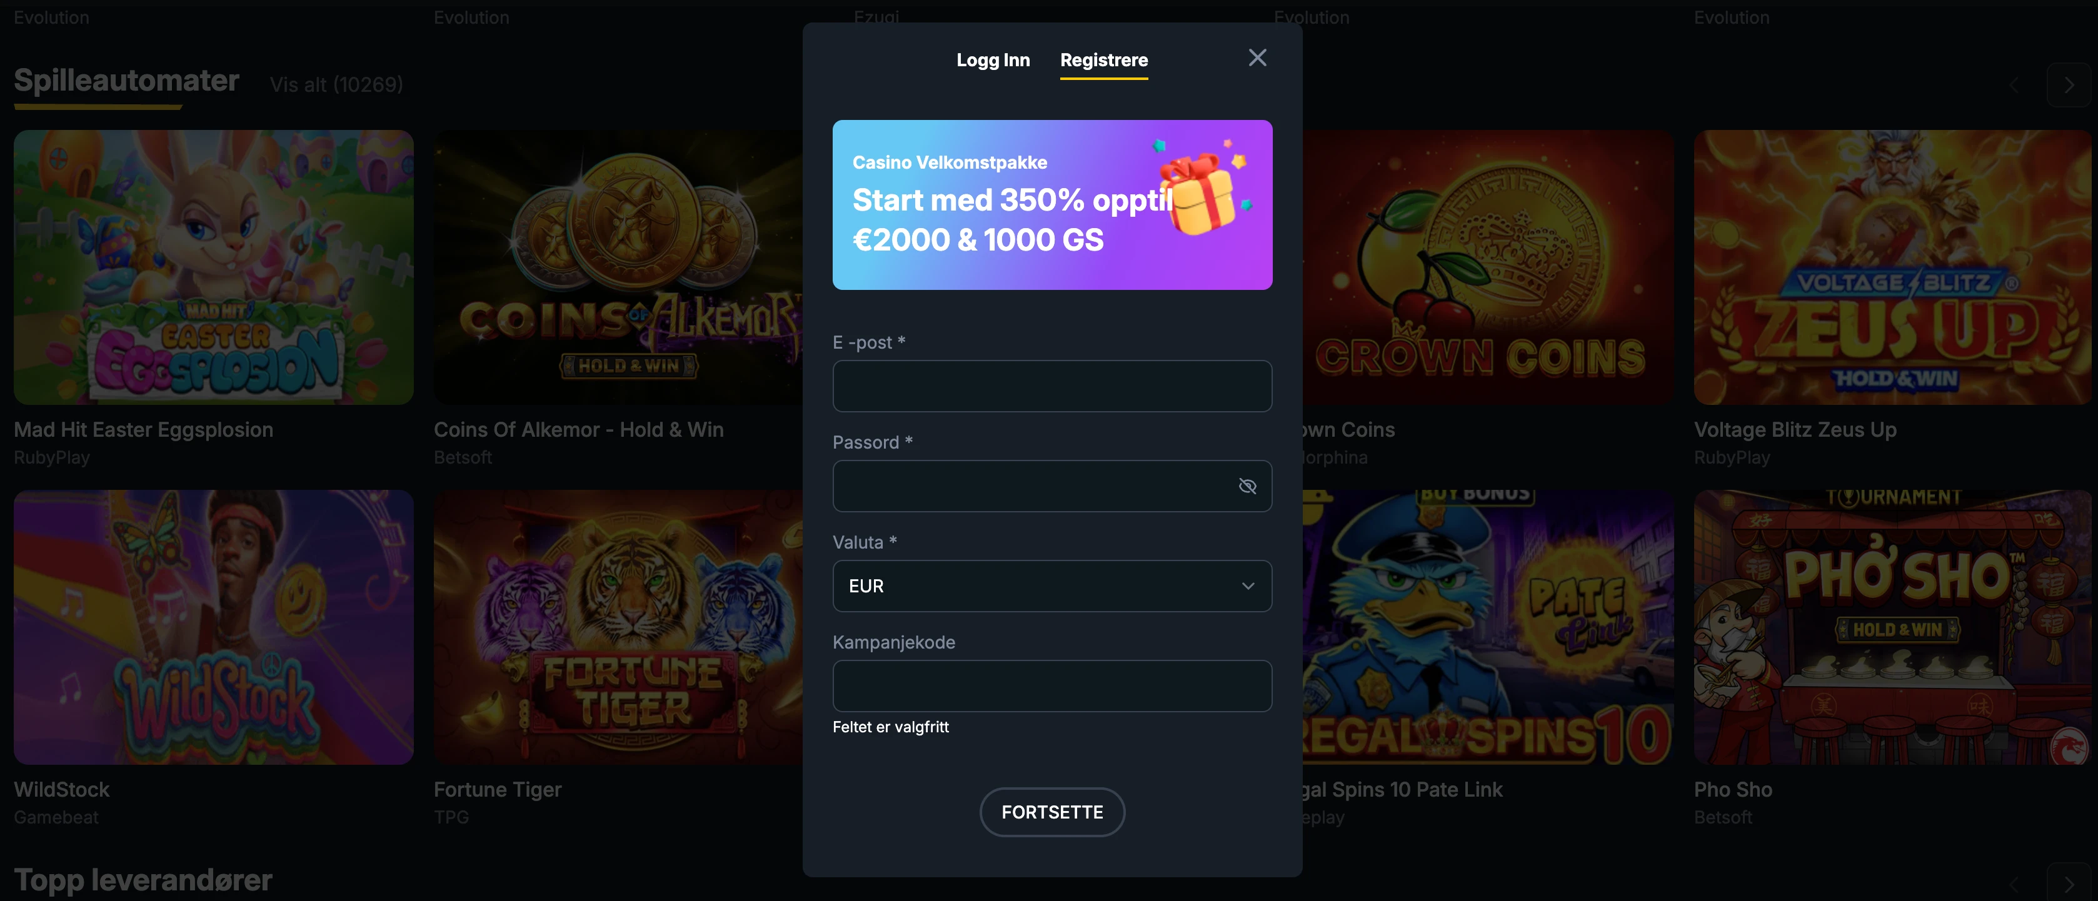Viewport: 2098px width, 901px height.
Task: Open the Mad Hit Easter Eggsplosion thumbnail
Action: click(x=213, y=268)
